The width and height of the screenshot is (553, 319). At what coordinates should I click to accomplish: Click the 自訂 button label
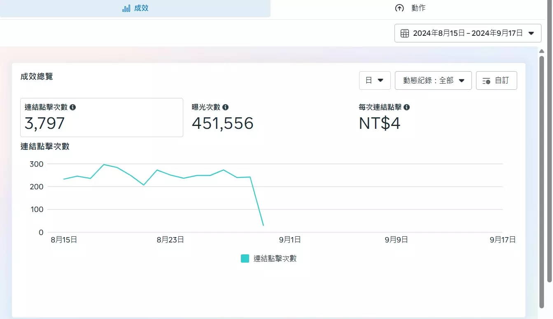tap(502, 81)
